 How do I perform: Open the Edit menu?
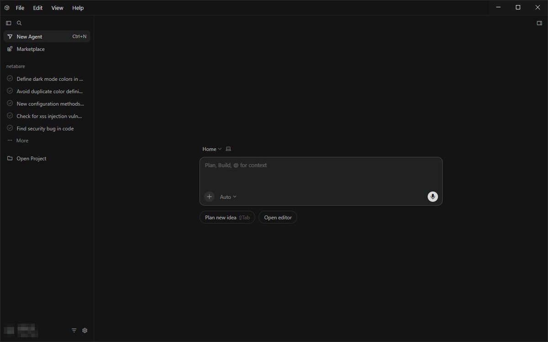point(38,8)
